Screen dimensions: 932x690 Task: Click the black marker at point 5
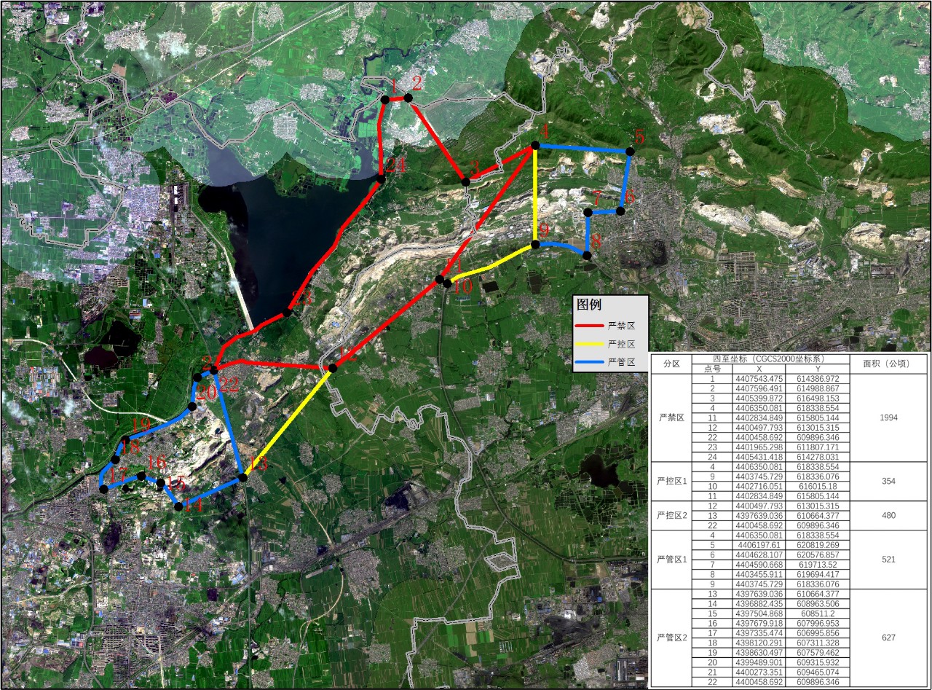tap(630, 151)
